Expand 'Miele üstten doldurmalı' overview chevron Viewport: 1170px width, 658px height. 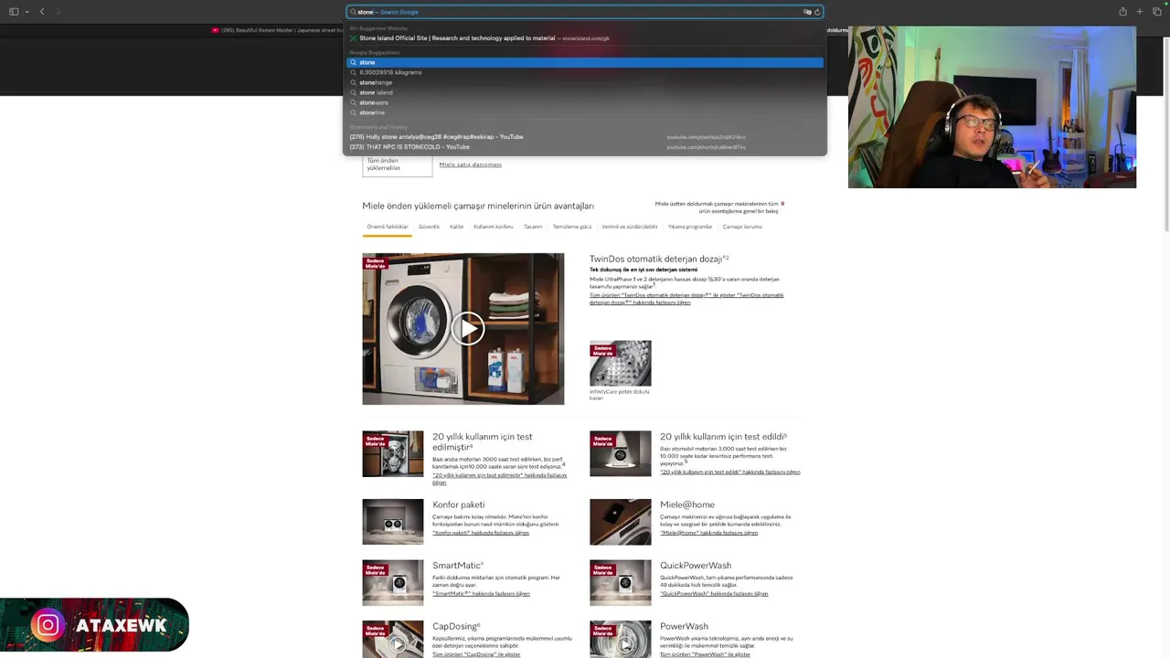tap(782, 204)
